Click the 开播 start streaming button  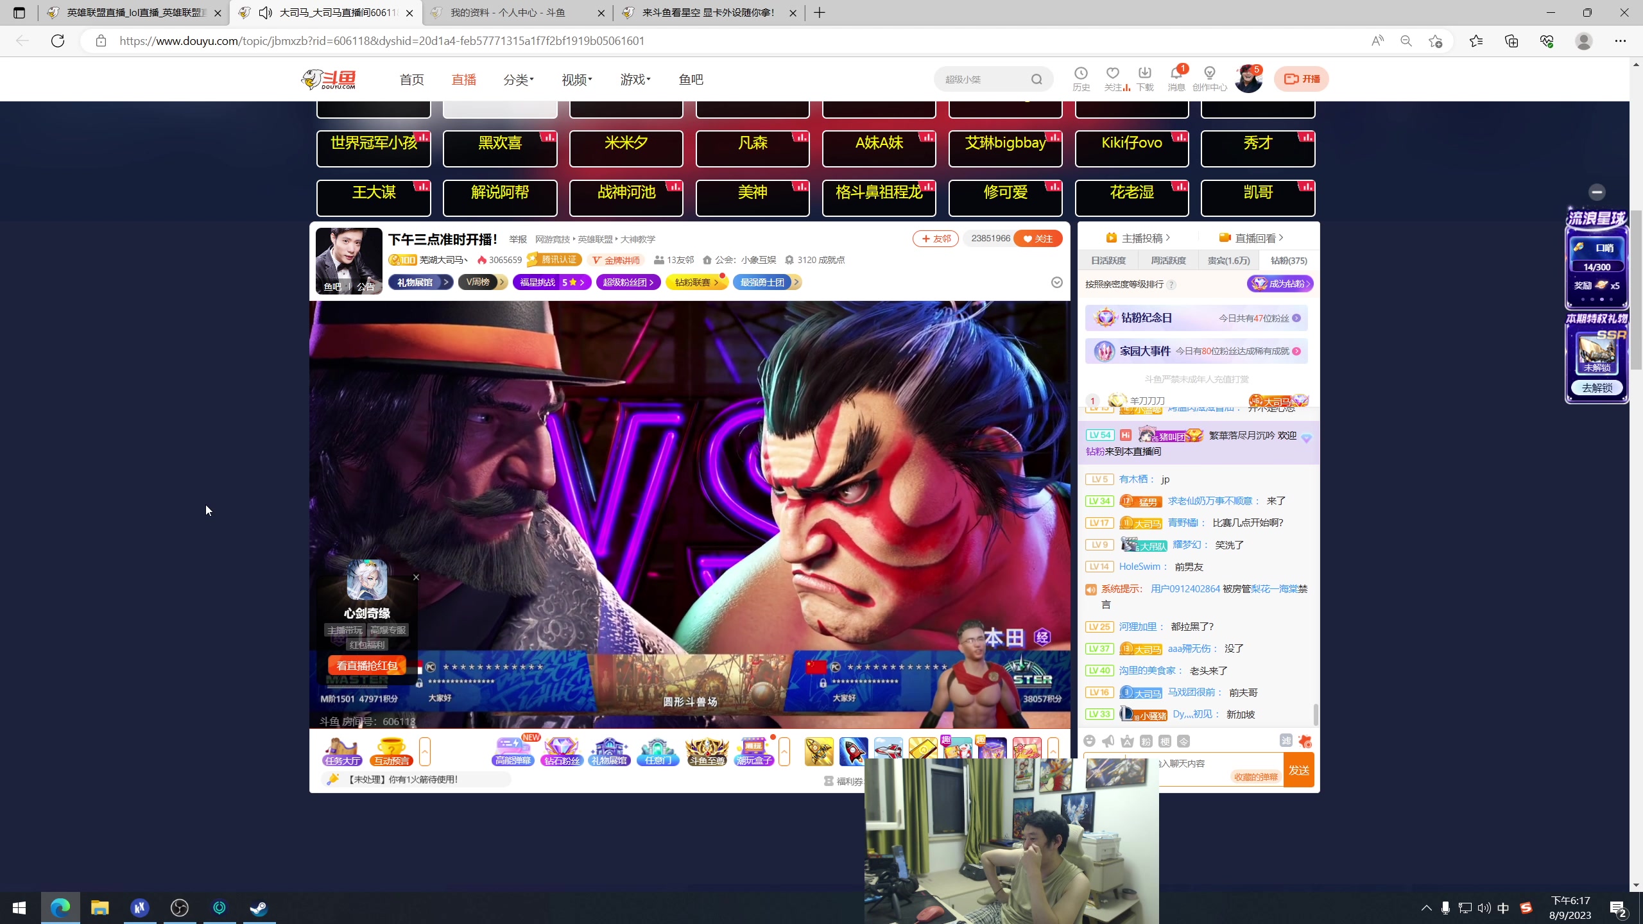point(1302,79)
